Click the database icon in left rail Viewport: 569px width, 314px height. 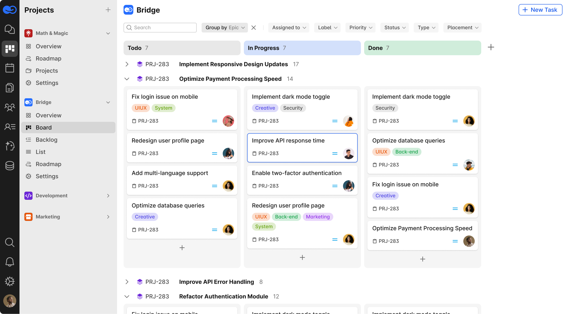coord(10,165)
